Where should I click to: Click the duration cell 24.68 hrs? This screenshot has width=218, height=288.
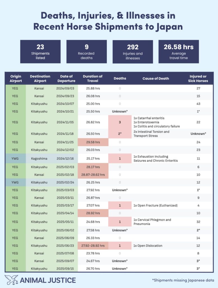pos(93,222)
